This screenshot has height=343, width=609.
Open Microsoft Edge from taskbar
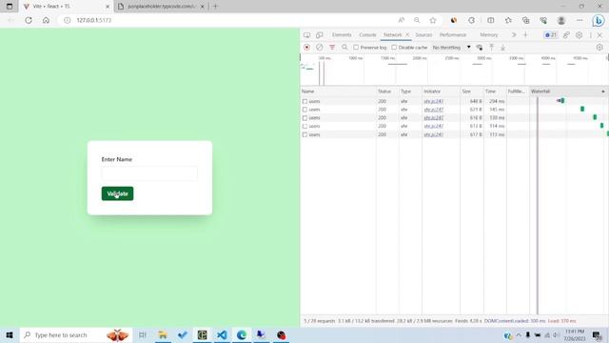[x=242, y=334]
